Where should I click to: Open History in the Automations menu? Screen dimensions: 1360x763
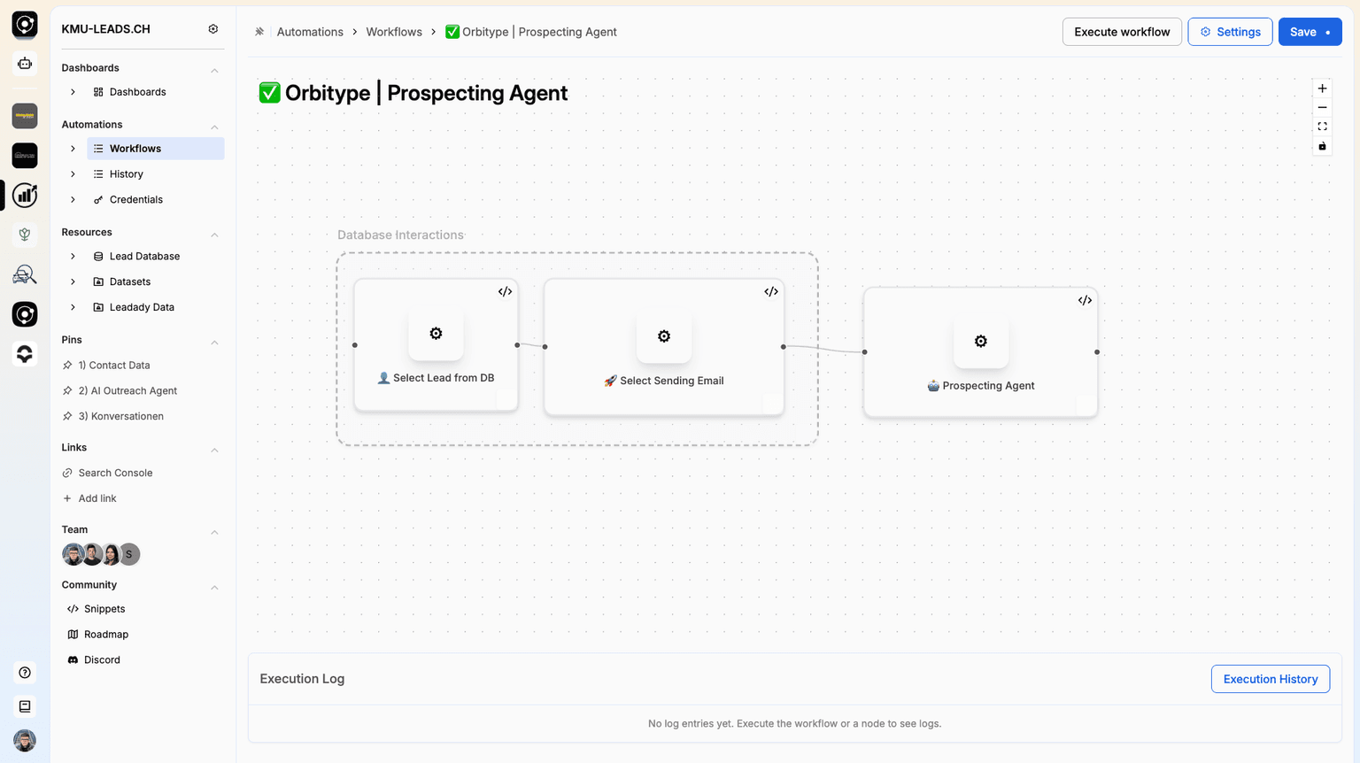pyautogui.click(x=126, y=174)
